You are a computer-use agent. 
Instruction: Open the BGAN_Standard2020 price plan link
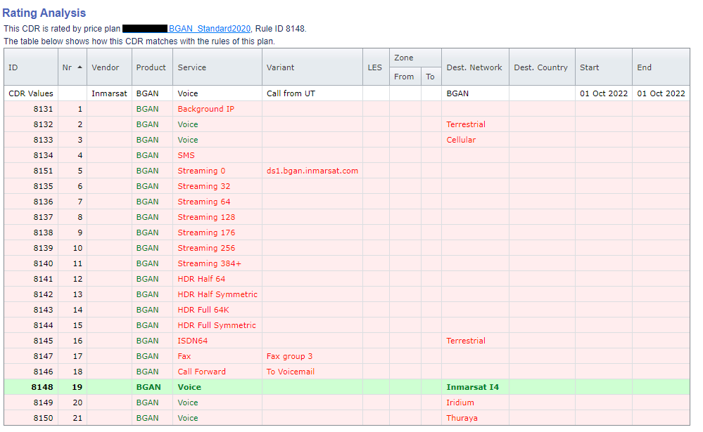coord(209,29)
